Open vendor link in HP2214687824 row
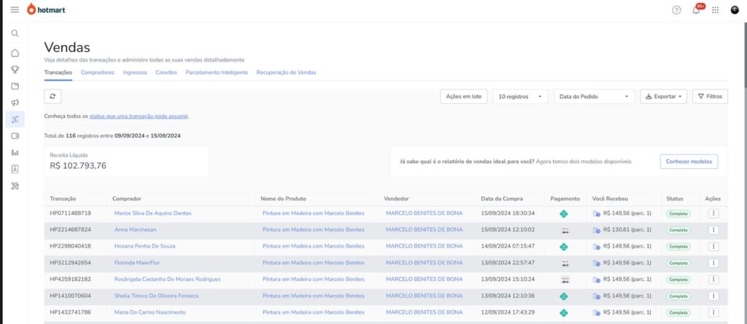 tap(424, 230)
